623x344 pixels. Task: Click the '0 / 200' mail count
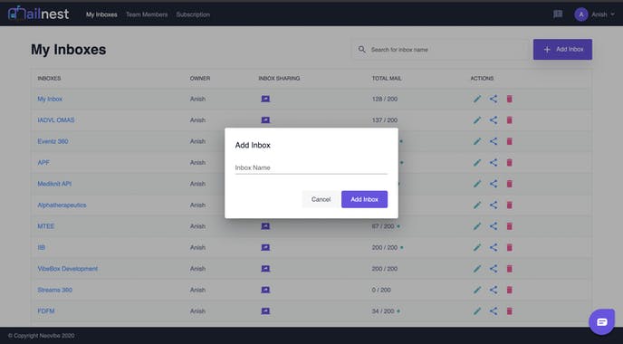381,290
